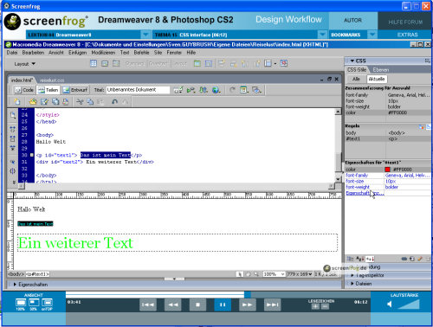This screenshot has width=433, height=327.
Task: Open the Bookmarks dropdown arrow
Action: coord(372,35)
